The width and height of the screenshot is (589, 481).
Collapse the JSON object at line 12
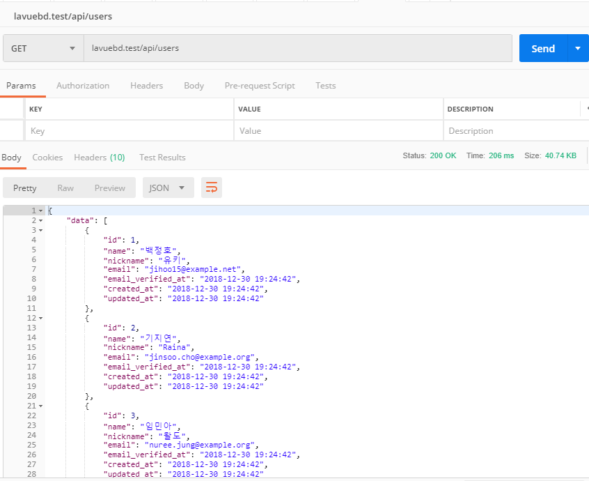coord(41,318)
